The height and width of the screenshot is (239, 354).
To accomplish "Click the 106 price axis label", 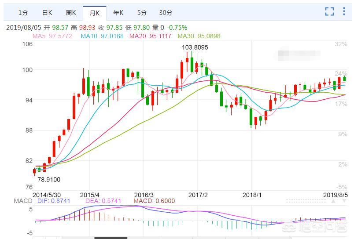I will pyautogui.click(x=27, y=44).
